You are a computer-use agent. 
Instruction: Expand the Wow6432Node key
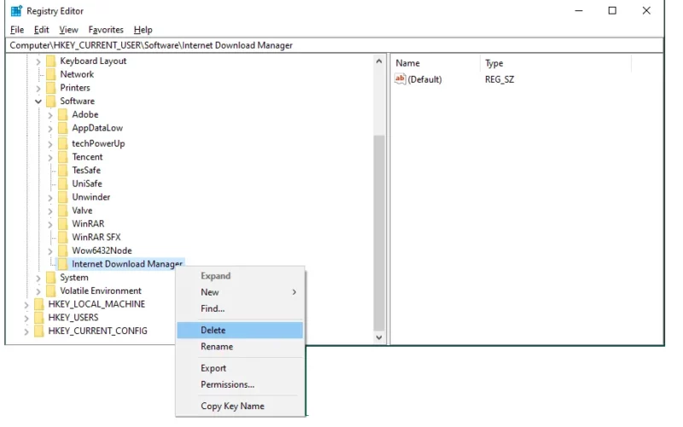point(50,252)
